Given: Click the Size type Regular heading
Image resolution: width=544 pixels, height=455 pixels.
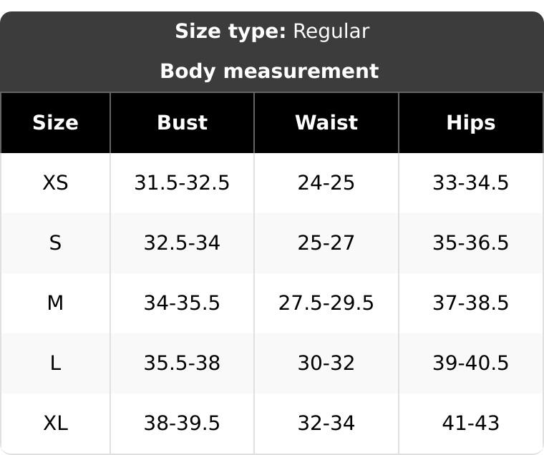Looking at the screenshot, I should point(272,31).
